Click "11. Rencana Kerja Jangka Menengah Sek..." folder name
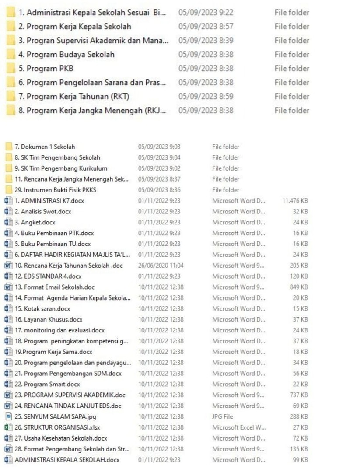The height and width of the screenshot is (472, 350). 72,179
